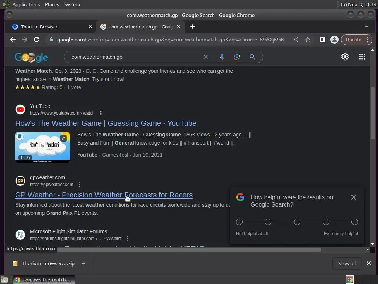Share this page via share icon

click(x=296, y=40)
